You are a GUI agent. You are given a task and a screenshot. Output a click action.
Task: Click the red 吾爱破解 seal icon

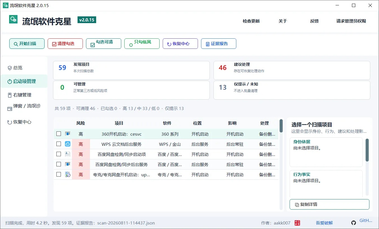coord(297,223)
